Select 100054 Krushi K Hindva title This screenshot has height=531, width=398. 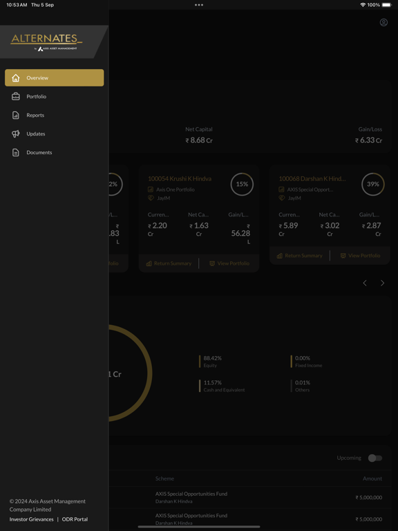[180, 178]
